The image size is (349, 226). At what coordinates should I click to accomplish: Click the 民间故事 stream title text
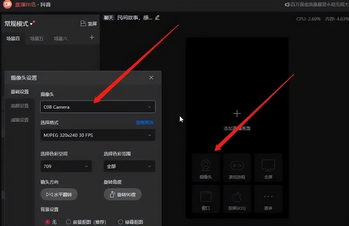(x=135, y=18)
